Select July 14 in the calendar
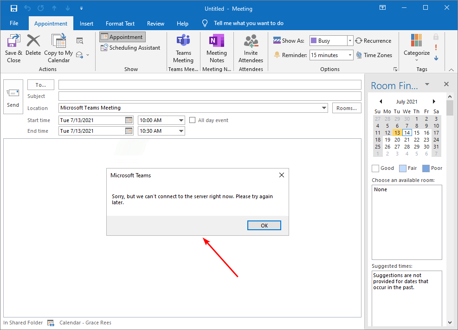 tap(407, 133)
